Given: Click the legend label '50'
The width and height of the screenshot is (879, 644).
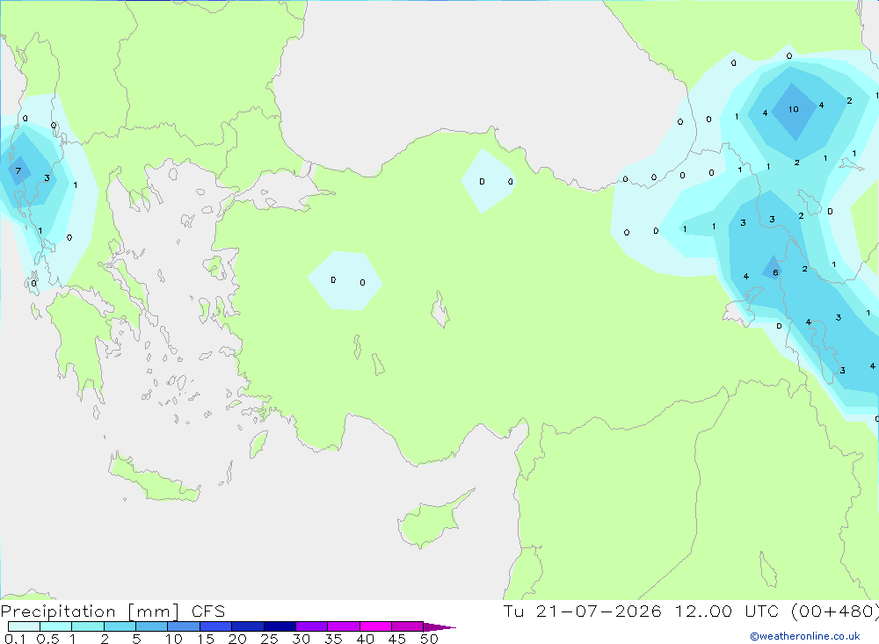Looking at the screenshot, I should 429,639.
